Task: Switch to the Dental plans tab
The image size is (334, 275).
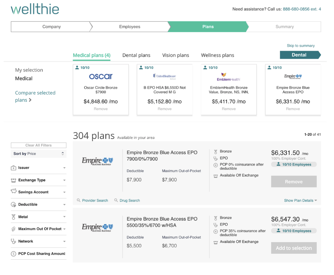Action: coord(136,55)
